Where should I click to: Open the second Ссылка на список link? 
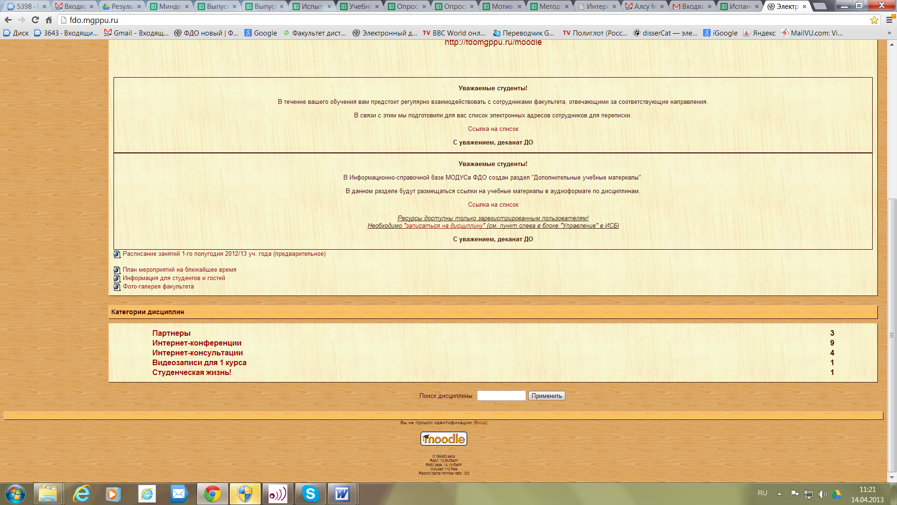pos(493,205)
